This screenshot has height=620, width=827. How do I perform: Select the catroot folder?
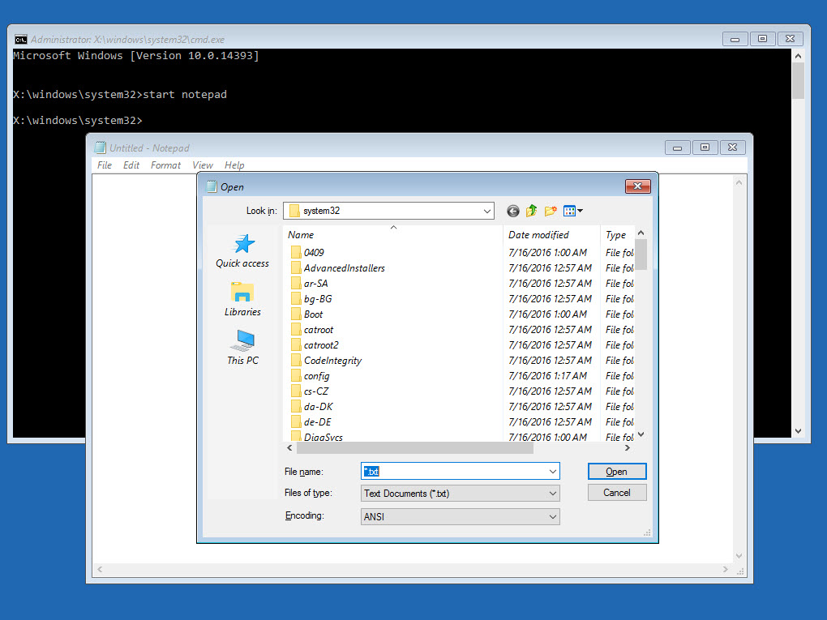pyautogui.click(x=312, y=330)
